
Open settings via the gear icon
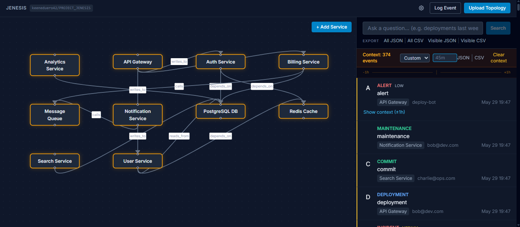[421, 8]
